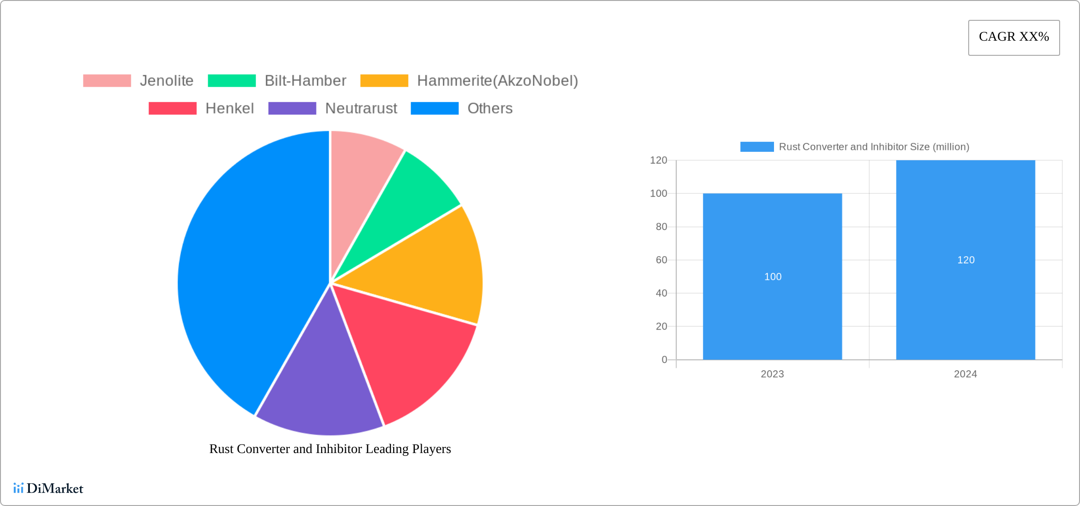Select the Bilt-Hamber legend color marker
The height and width of the screenshot is (506, 1080).
point(232,80)
